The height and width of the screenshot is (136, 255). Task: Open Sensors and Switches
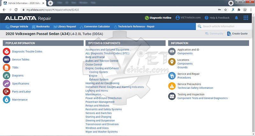click(98, 113)
